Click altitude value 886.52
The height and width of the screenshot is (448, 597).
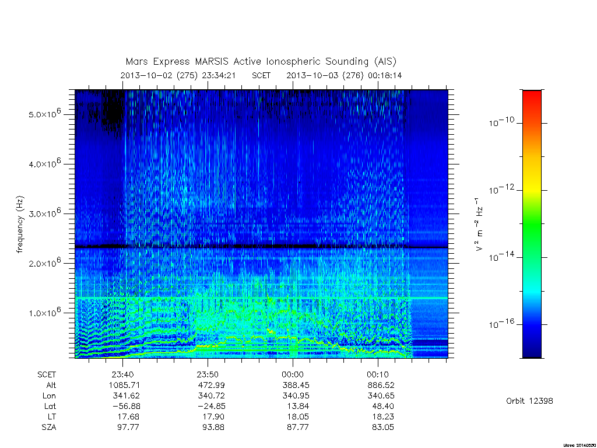tap(381, 385)
